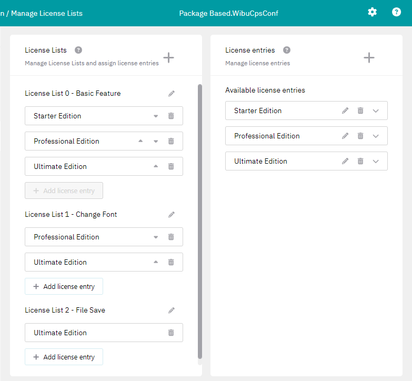Open settings via the gear icon
Viewport: 412px width, 381px height.
click(x=372, y=12)
